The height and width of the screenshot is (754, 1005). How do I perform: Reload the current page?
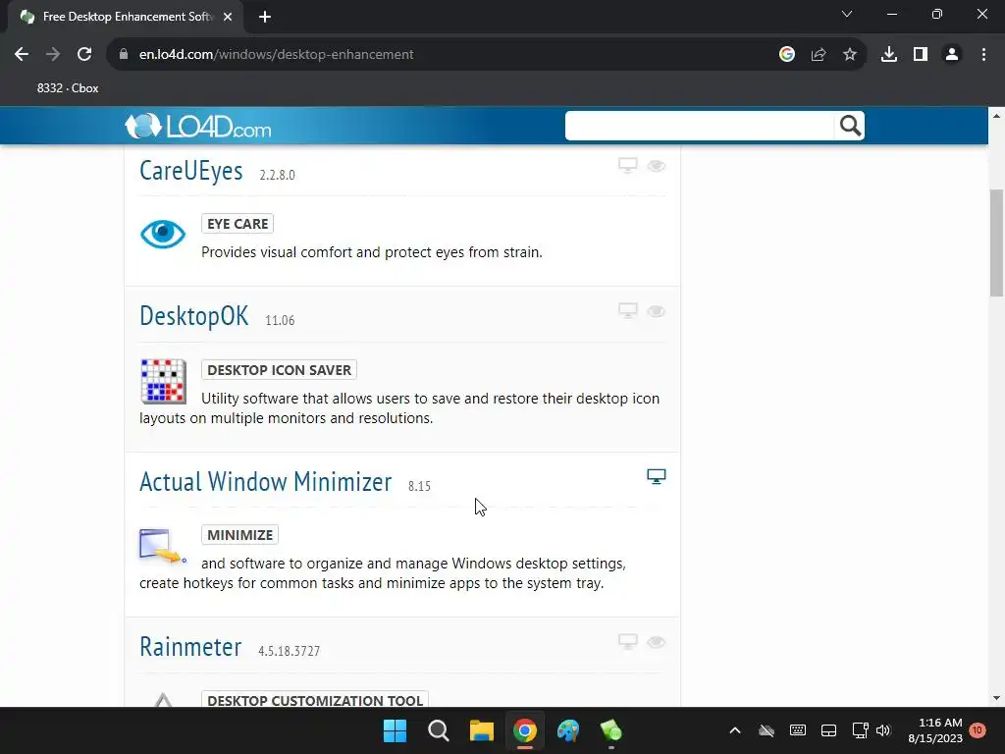click(84, 55)
